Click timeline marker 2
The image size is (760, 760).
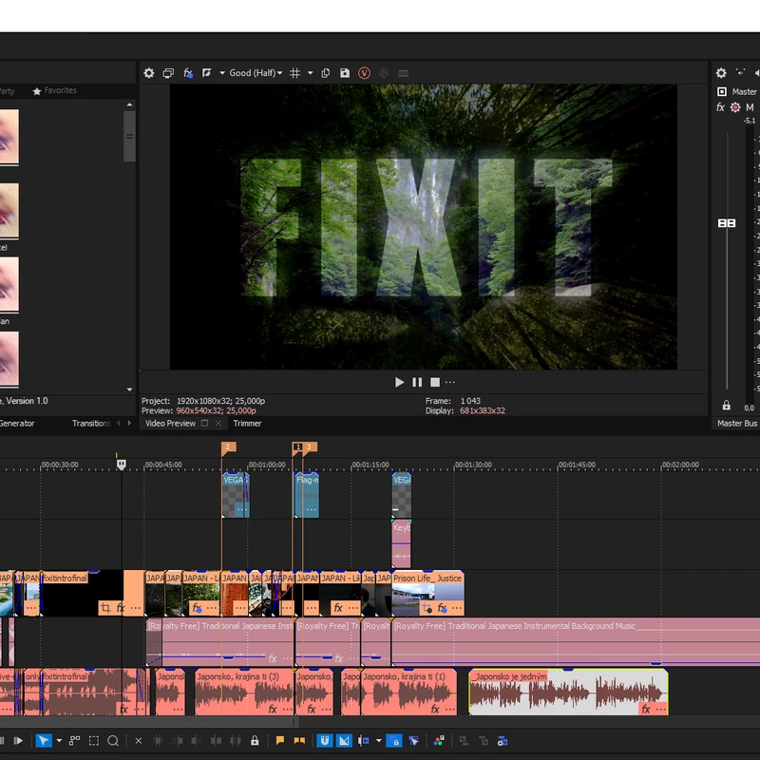[228, 447]
